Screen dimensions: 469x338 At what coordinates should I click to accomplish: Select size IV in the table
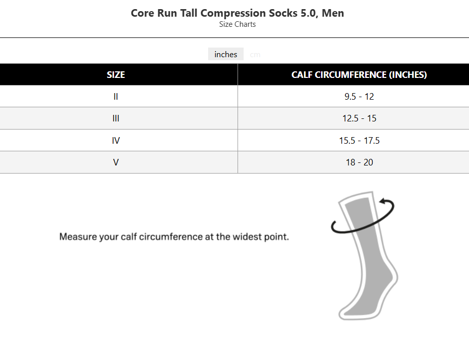click(115, 140)
